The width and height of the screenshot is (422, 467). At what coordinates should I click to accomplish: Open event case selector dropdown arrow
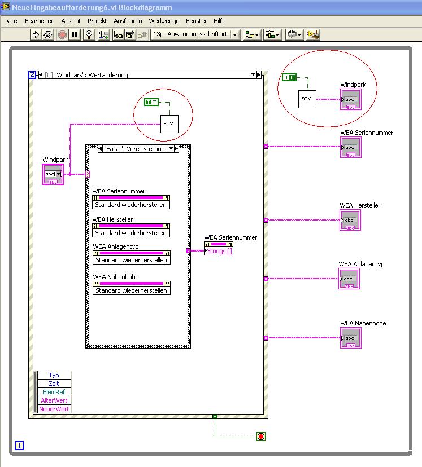253,74
